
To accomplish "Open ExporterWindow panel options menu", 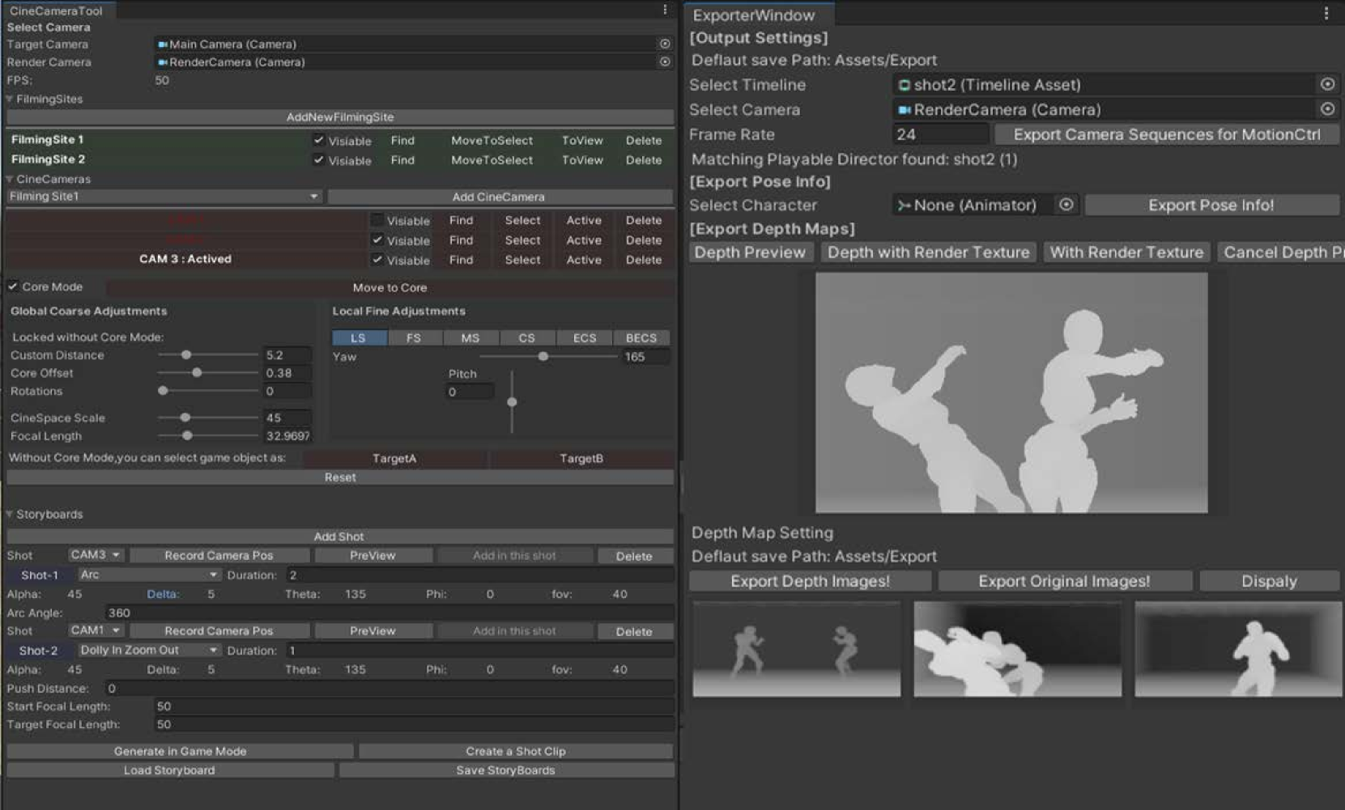I will click(x=1326, y=14).
